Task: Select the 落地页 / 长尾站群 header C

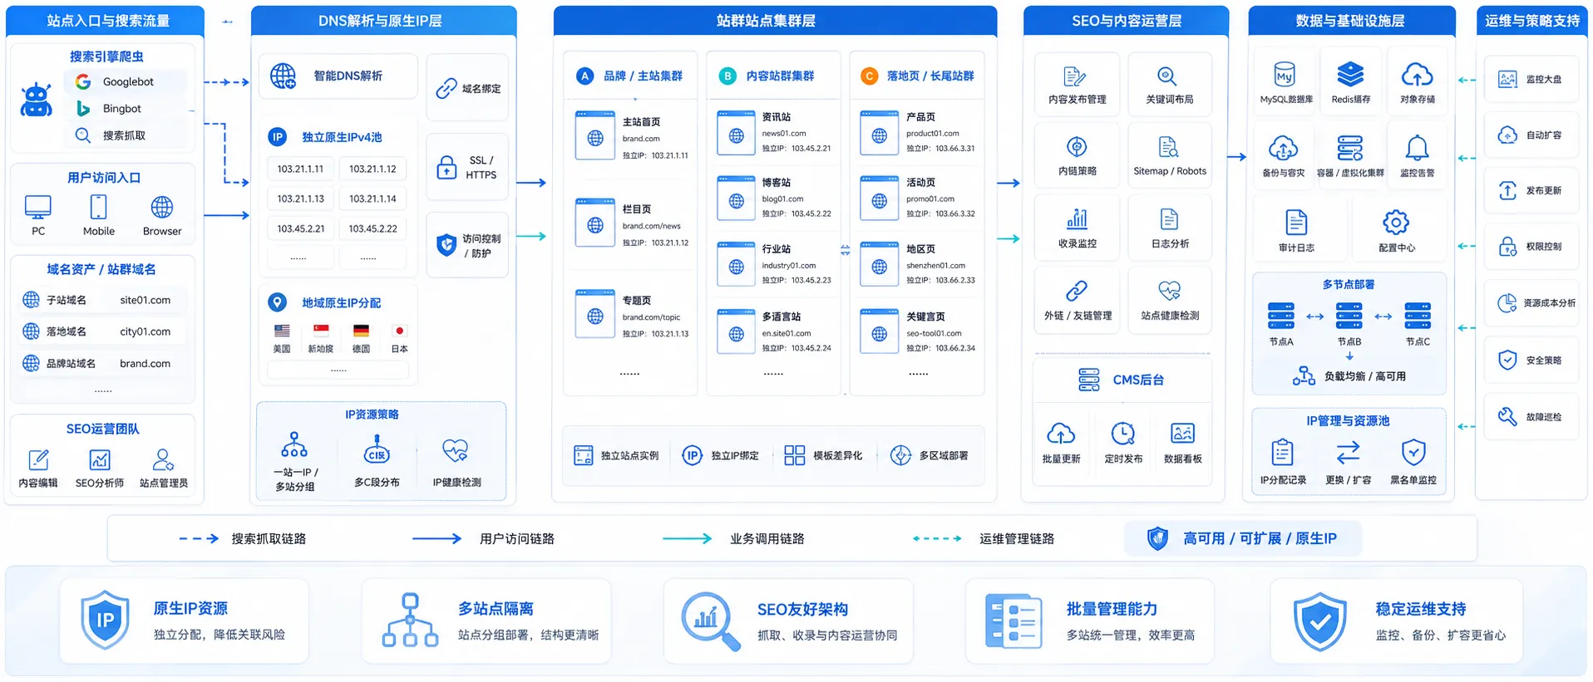Action: (917, 76)
